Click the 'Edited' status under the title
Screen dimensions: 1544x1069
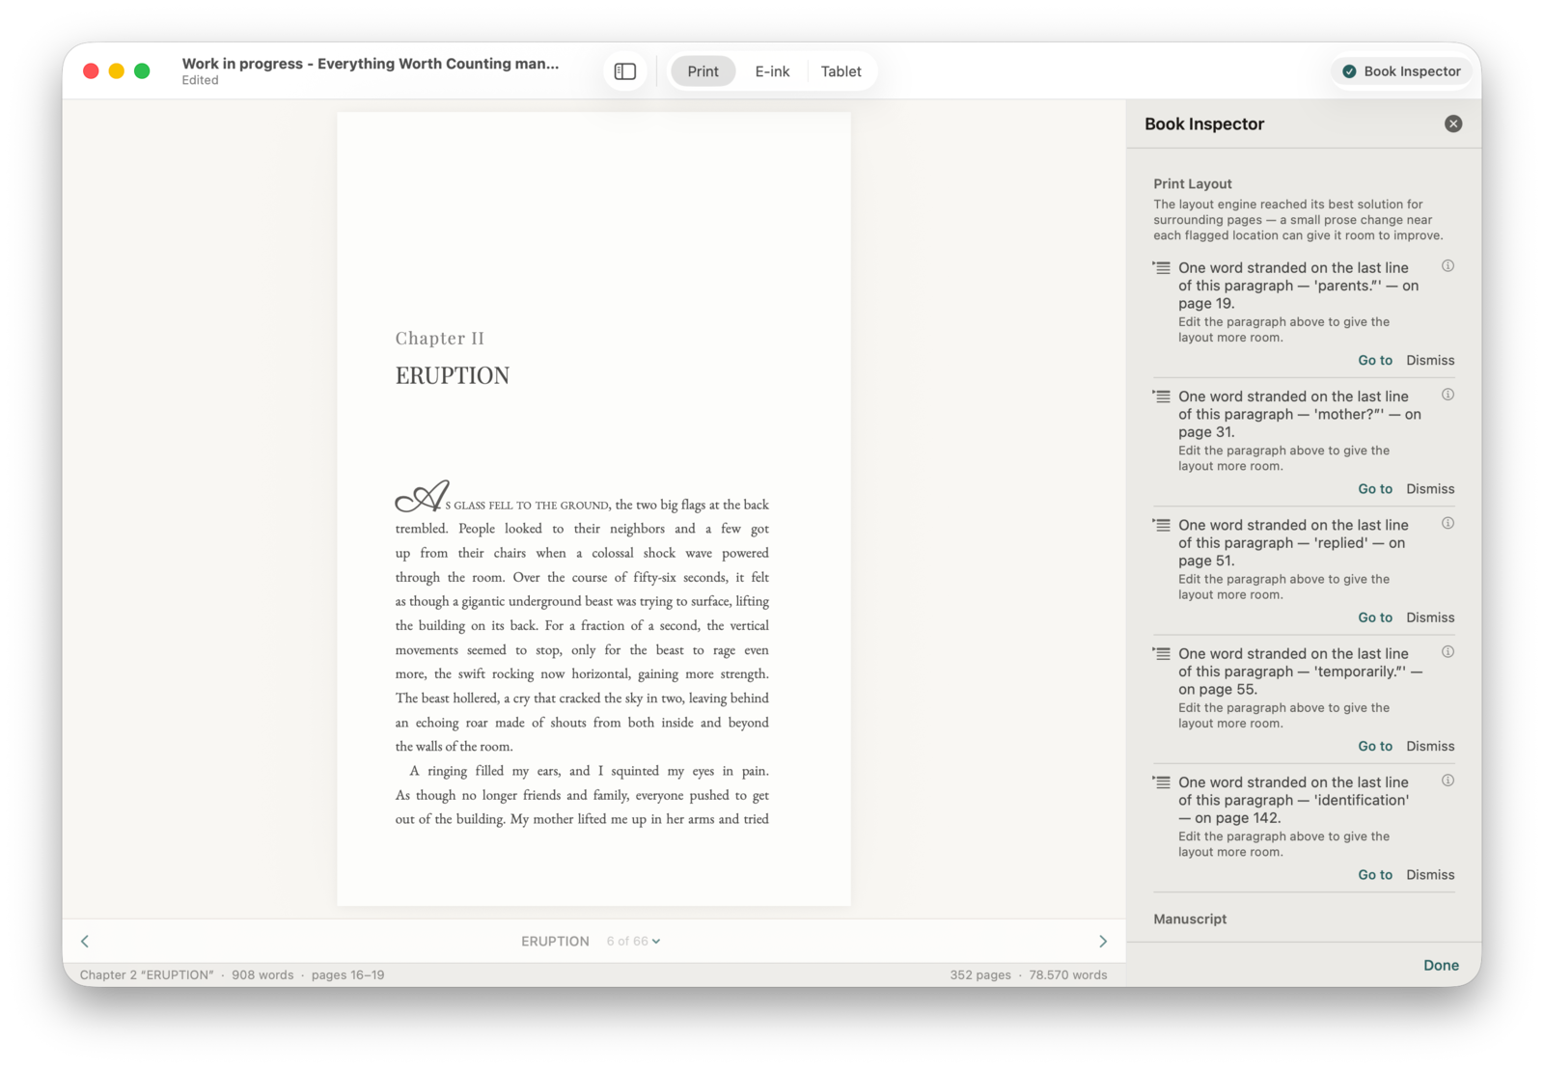pyautogui.click(x=200, y=81)
